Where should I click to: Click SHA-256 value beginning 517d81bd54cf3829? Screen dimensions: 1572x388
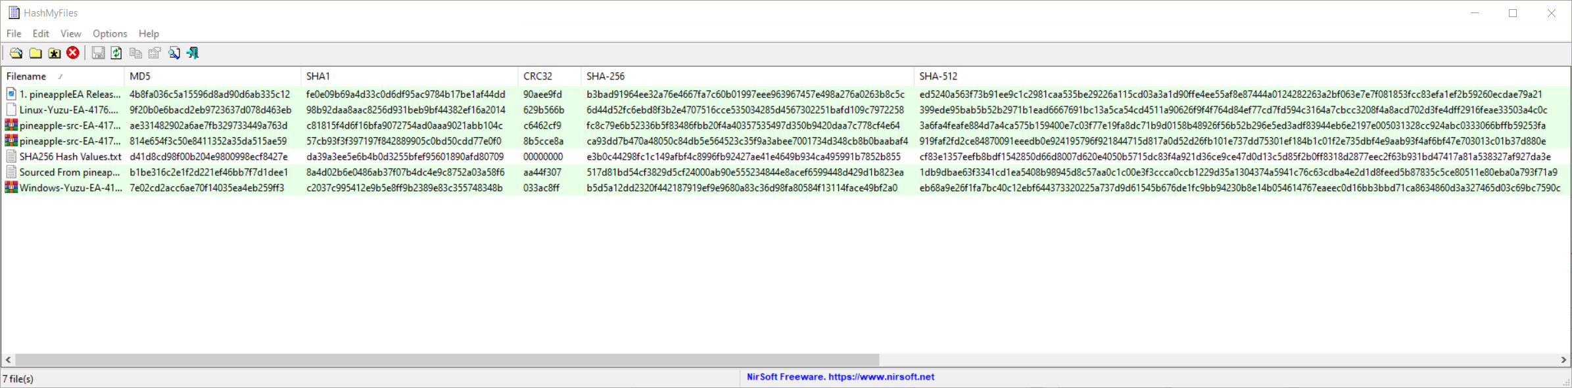point(745,172)
